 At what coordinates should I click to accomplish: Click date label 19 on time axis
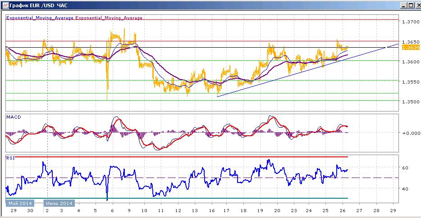pos(260,210)
